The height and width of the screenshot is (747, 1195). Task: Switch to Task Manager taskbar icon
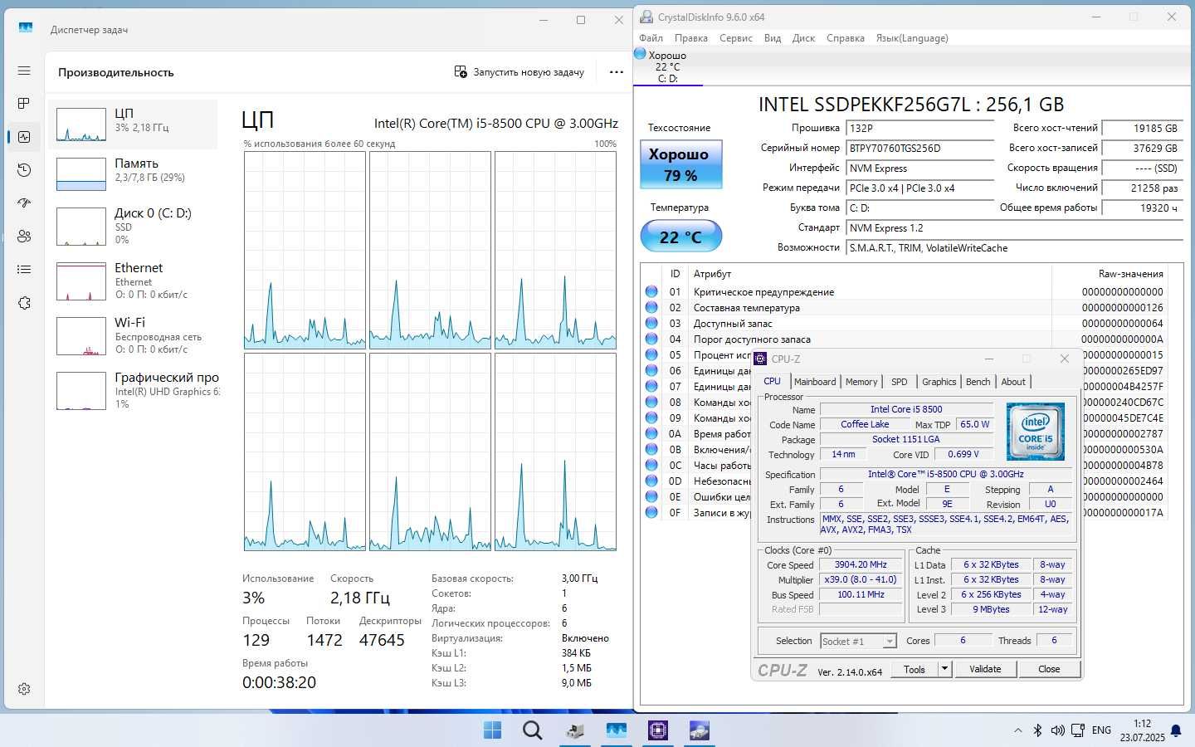click(x=616, y=730)
